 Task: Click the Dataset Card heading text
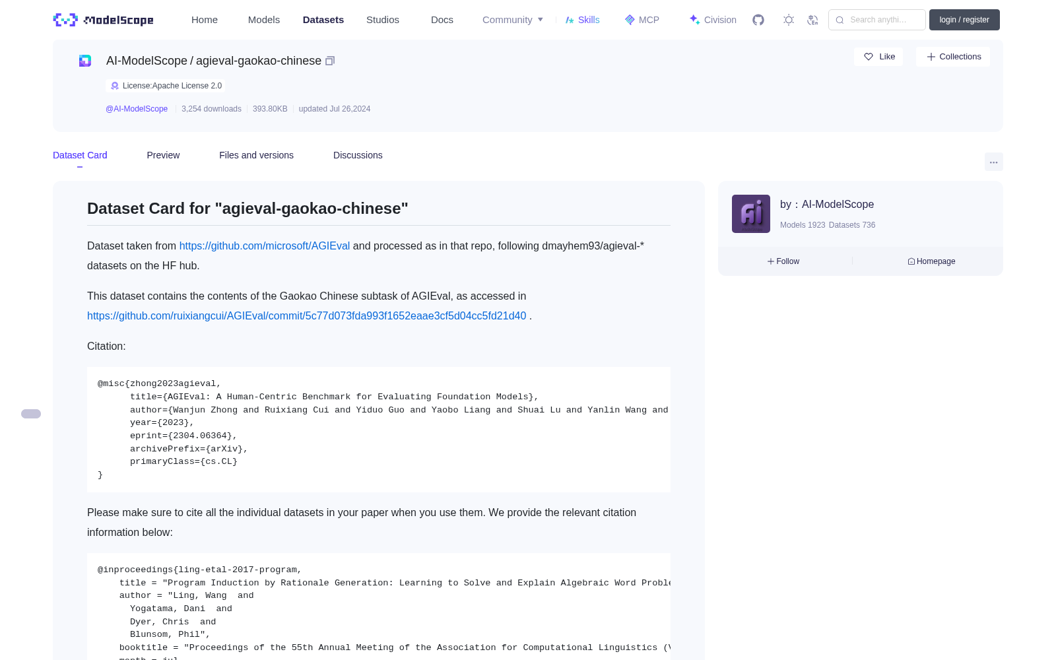pyautogui.click(x=247, y=209)
